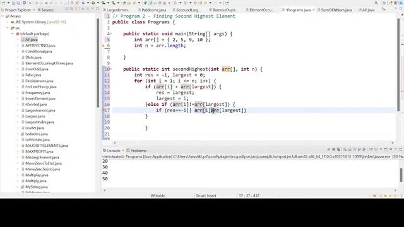The height and width of the screenshot is (227, 404).
Task: Select Frequency.java in Project Explorer
Action: (x=38, y=93)
